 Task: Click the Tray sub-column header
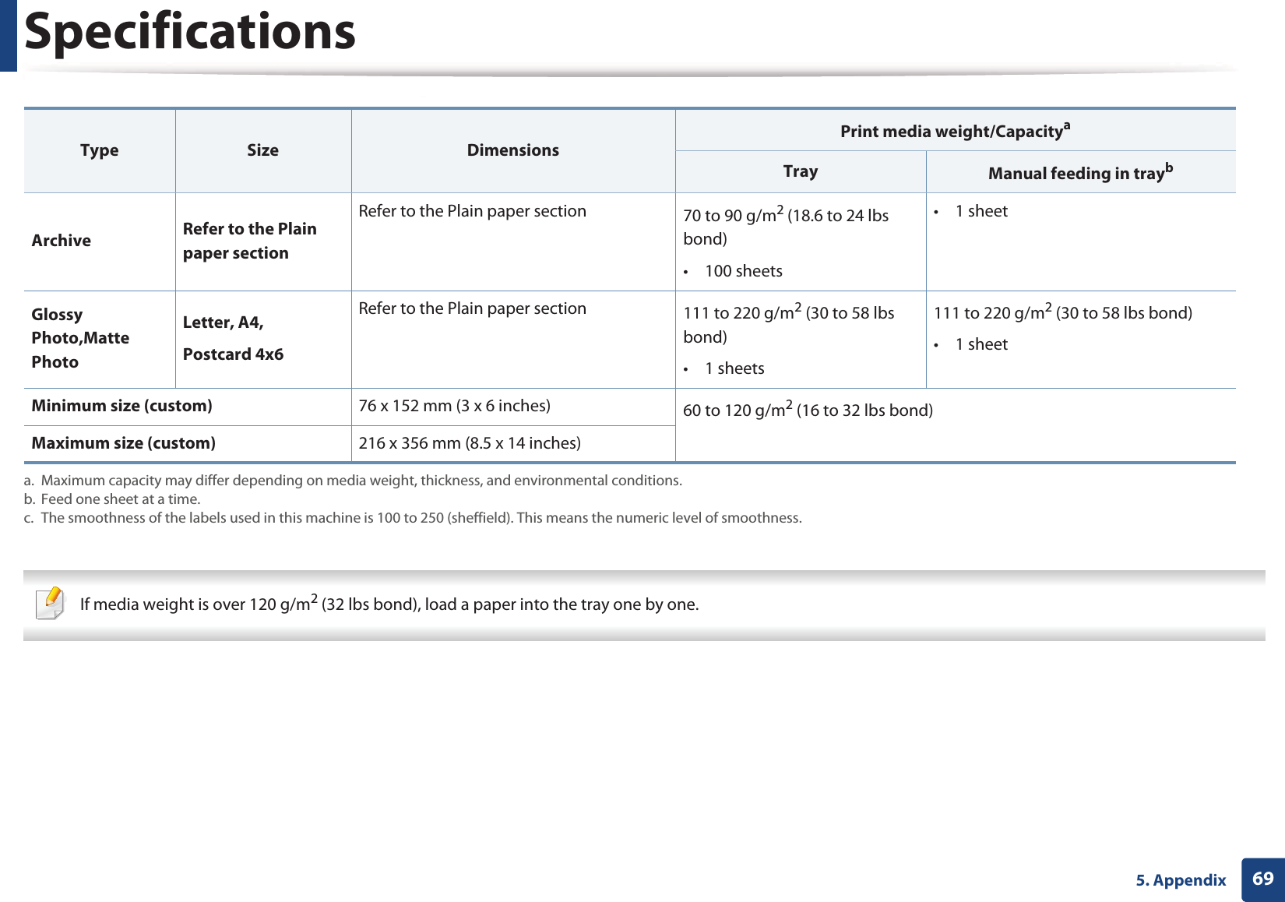click(801, 171)
